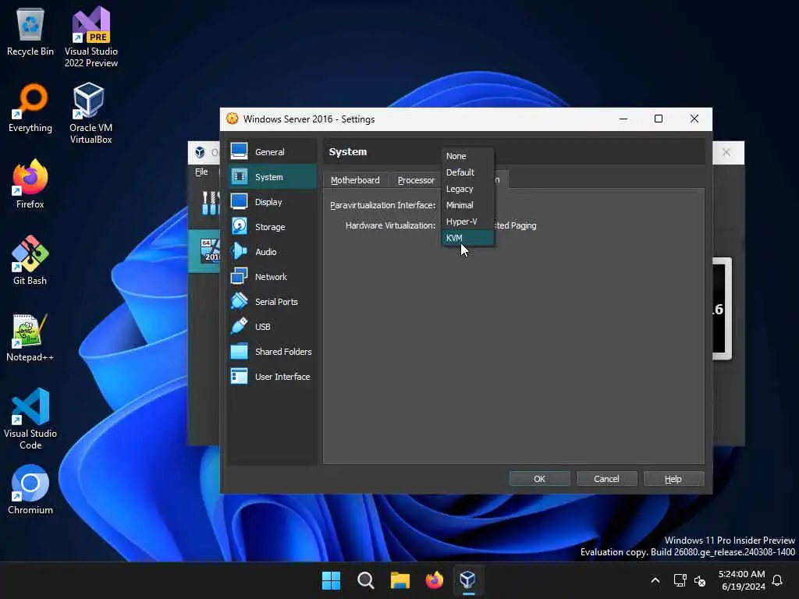The height and width of the screenshot is (599, 799).
Task: Click the Firefox taskbar icon
Action: point(434,580)
